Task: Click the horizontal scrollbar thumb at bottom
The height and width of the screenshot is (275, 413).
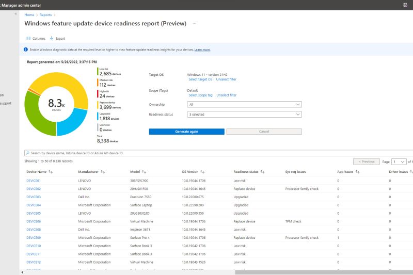Action: click(x=324, y=272)
